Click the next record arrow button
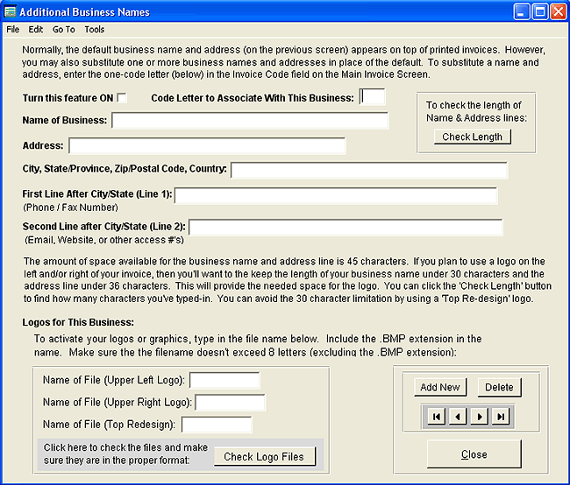This screenshot has width=570, height=485. tap(479, 417)
